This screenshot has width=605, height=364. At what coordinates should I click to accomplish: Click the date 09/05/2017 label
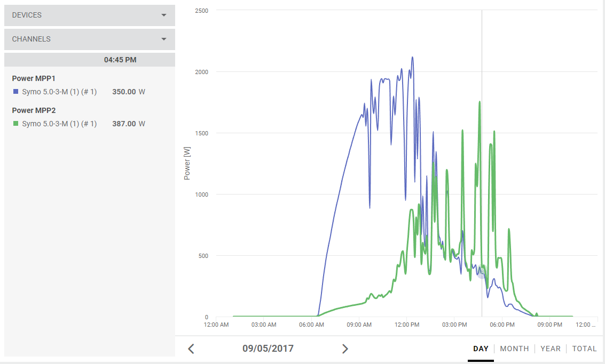click(x=268, y=349)
